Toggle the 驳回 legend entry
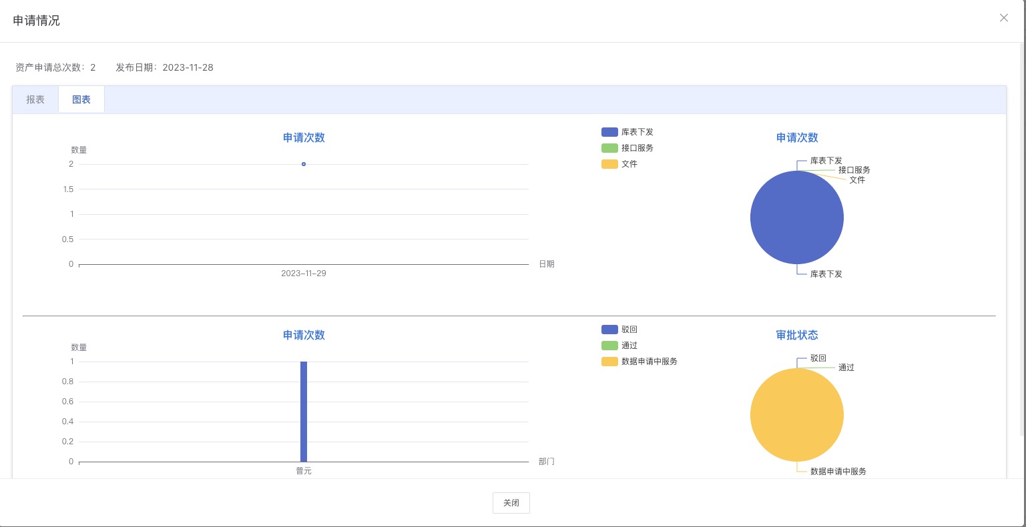This screenshot has width=1026, height=527. (x=619, y=330)
